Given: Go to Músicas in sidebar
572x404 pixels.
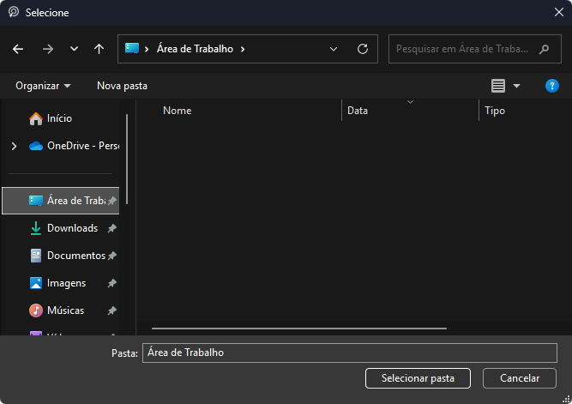Looking at the screenshot, I should click(x=65, y=311).
